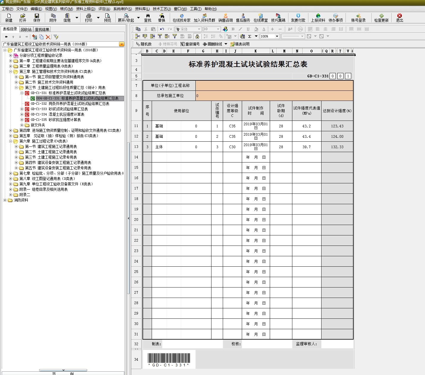Open the dropdown arrow next to 打印
Screen dimensions: 425x375
click(98, 18)
